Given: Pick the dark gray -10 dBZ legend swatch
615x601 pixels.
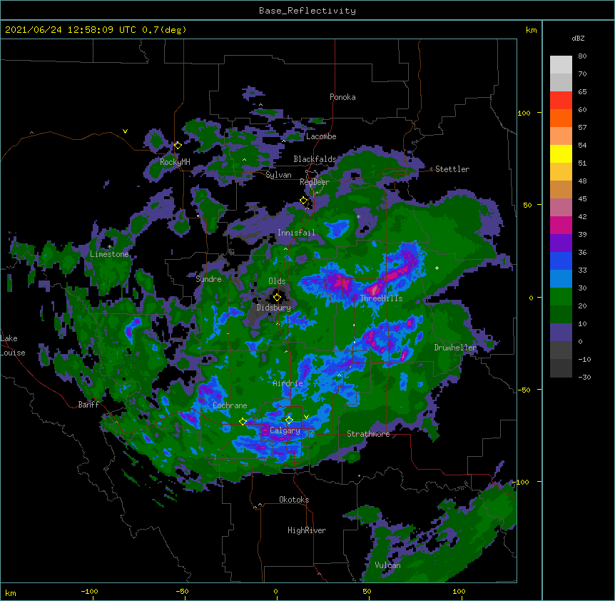Looking at the screenshot, I should click(561, 368).
